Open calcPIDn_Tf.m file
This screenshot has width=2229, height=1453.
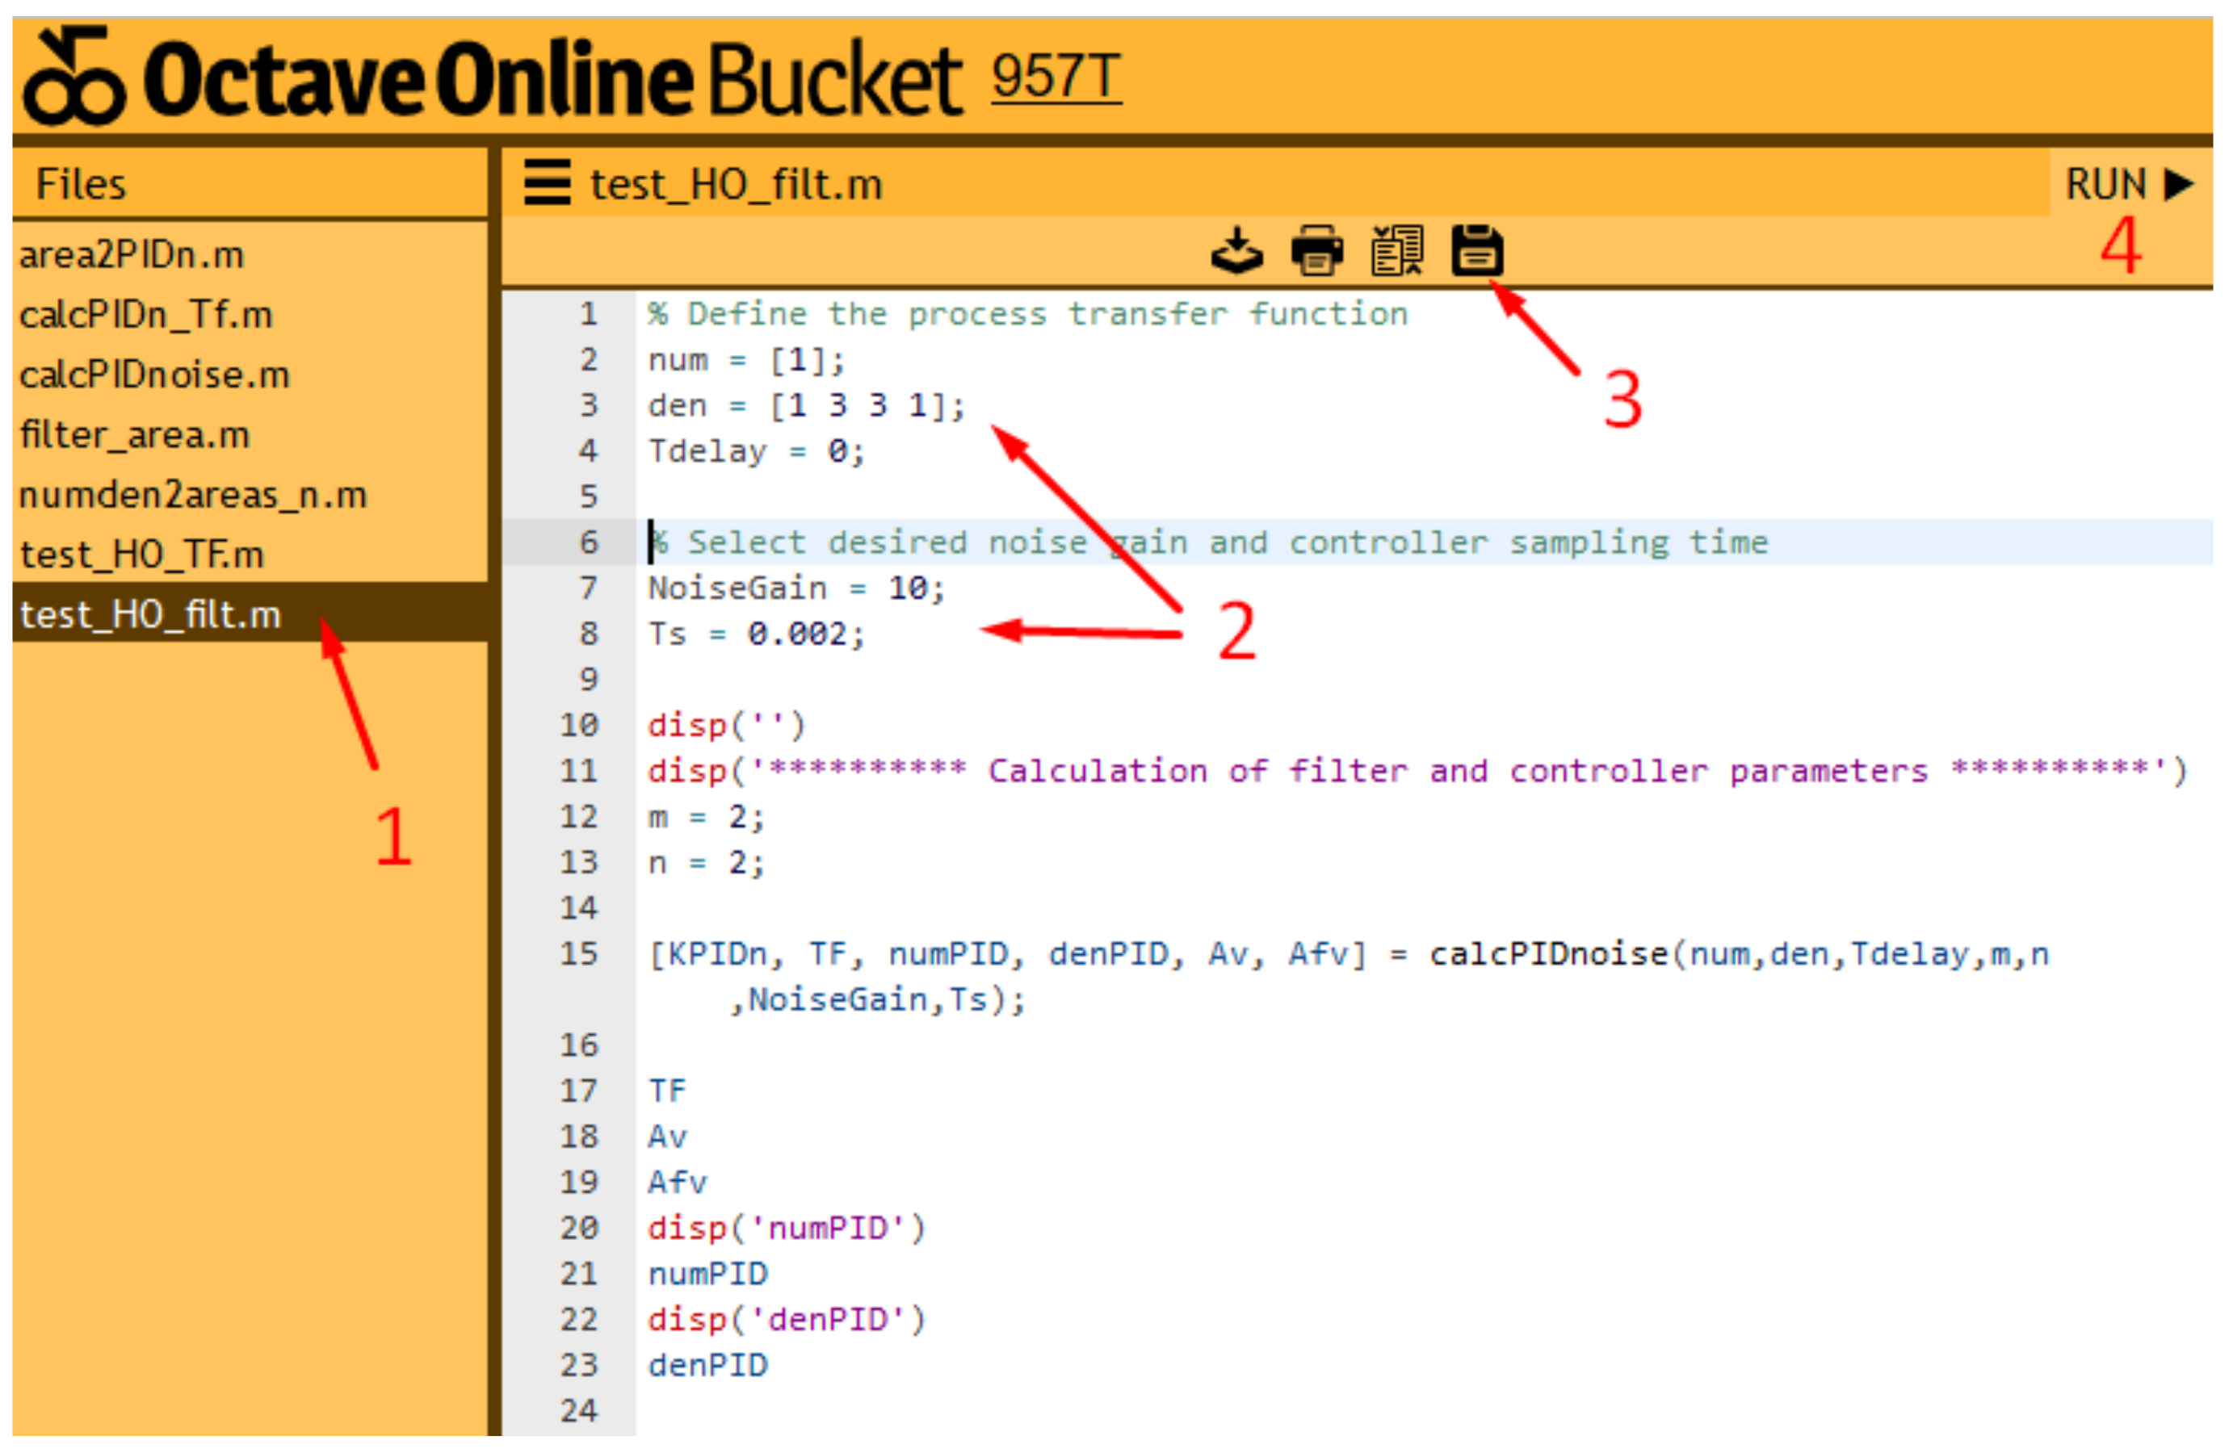click(x=146, y=316)
